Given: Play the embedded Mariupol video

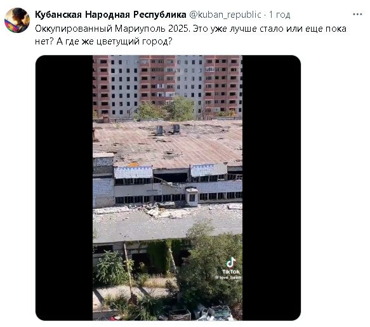Looking at the screenshot, I should pyautogui.click(x=168, y=188).
